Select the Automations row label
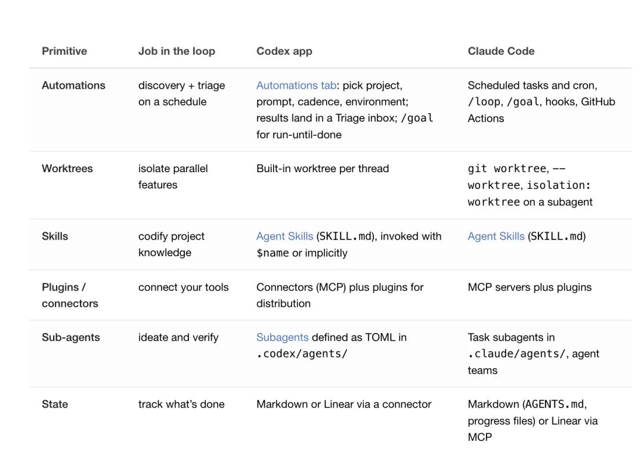 pos(73,85)
